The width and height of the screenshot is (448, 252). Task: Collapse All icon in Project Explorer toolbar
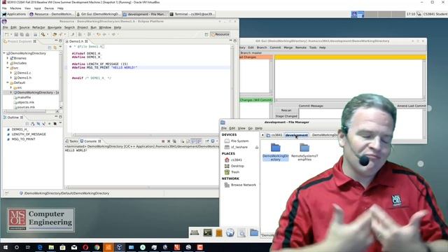[x=50, y=48]
